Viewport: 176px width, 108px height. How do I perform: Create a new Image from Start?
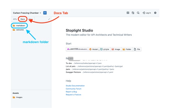point(116,49)
